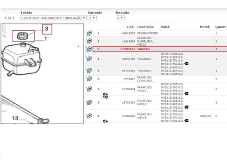
Task: Show more validity codes for part 18750224
Action: (187, 107)
